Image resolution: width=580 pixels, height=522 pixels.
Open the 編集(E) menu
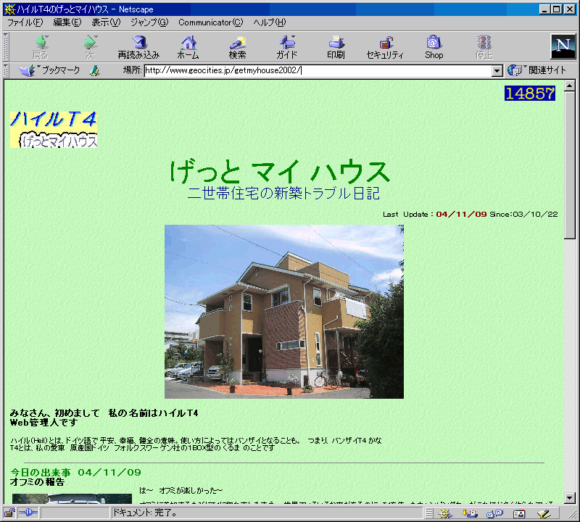67,22
